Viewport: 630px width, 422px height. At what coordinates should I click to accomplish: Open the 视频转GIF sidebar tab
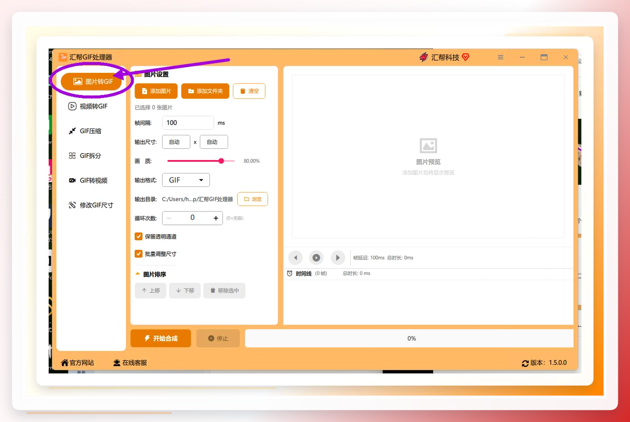click(88, 106)
